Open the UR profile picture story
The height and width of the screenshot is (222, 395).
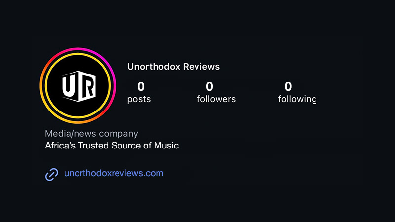pyautogui.click(x=78, y=85)
